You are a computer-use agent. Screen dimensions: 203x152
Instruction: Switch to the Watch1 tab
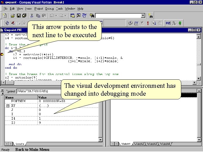tap(126, 144)
